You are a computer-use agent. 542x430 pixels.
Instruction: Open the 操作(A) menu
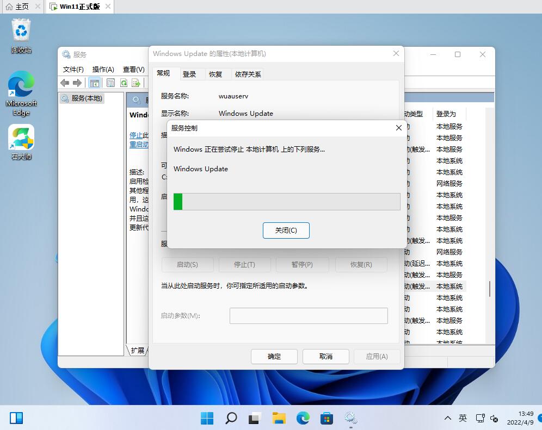click(x=102, y=70)
